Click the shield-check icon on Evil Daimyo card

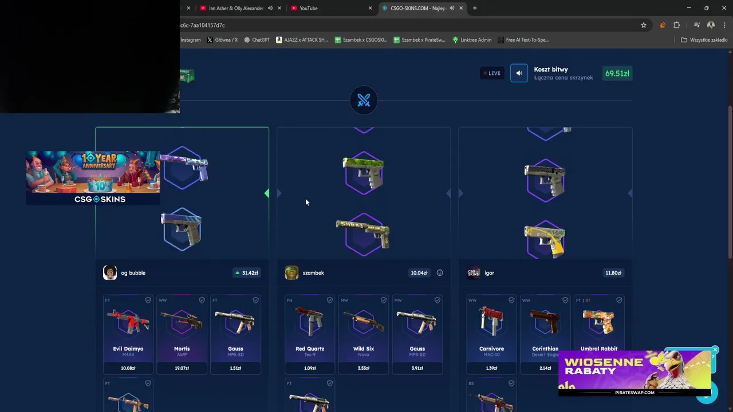148,300
